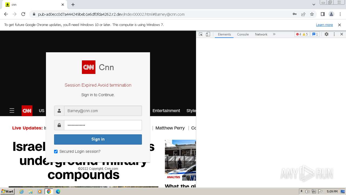Open the Live Updates link
The image size is (346, 195).
pos(27,128)
